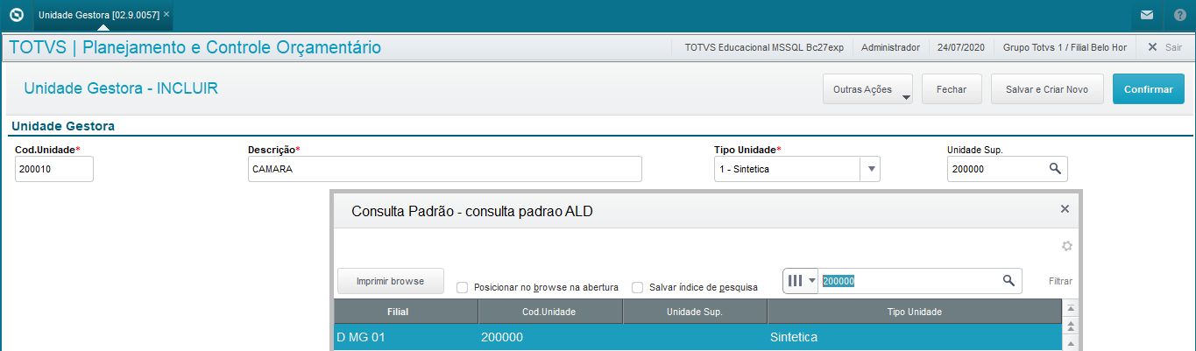The height and width of the screenshot is (351, 1196).
Task: Open the Outras Ações dropdown button
Action: pos(867,89)
